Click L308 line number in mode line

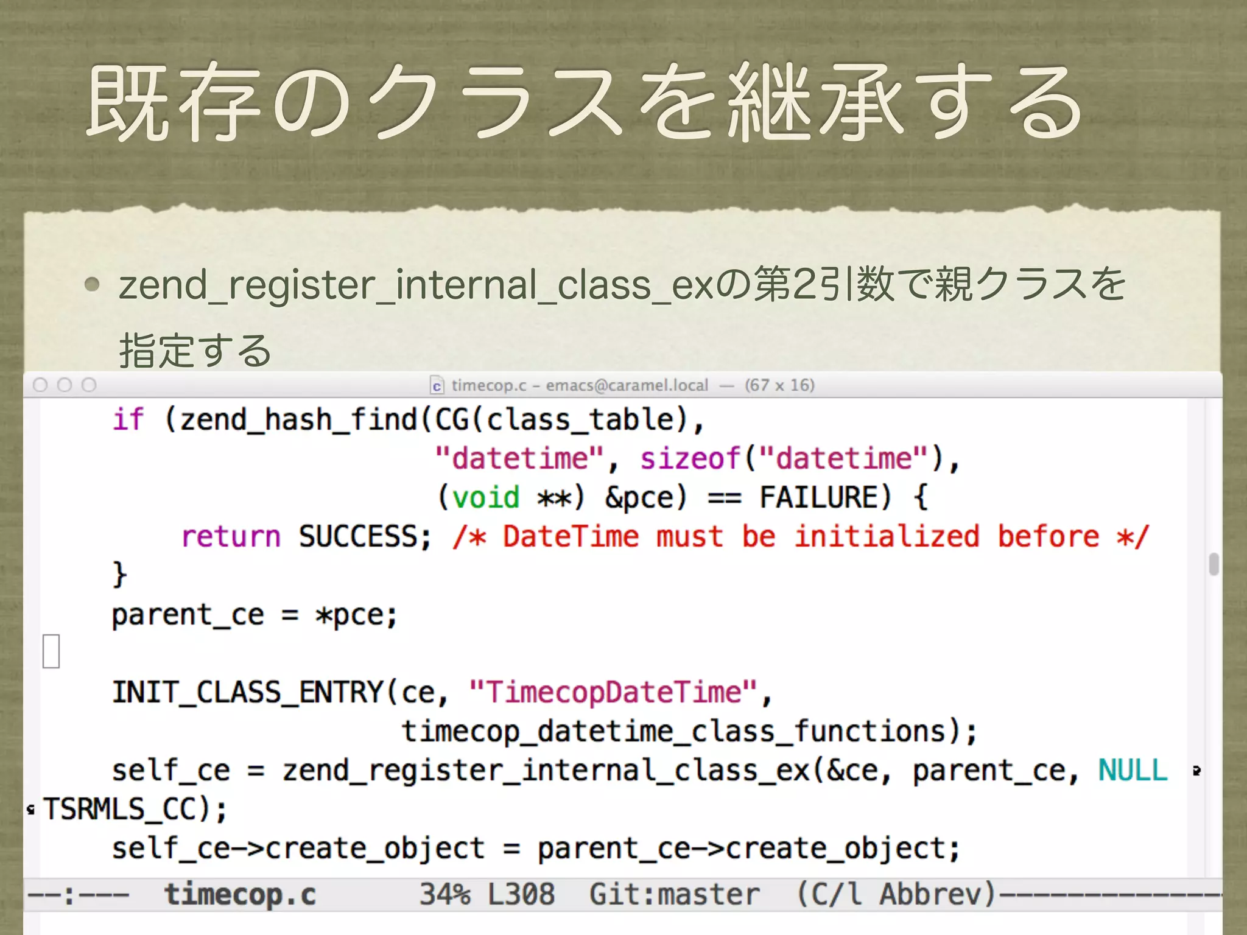[521, 894]
